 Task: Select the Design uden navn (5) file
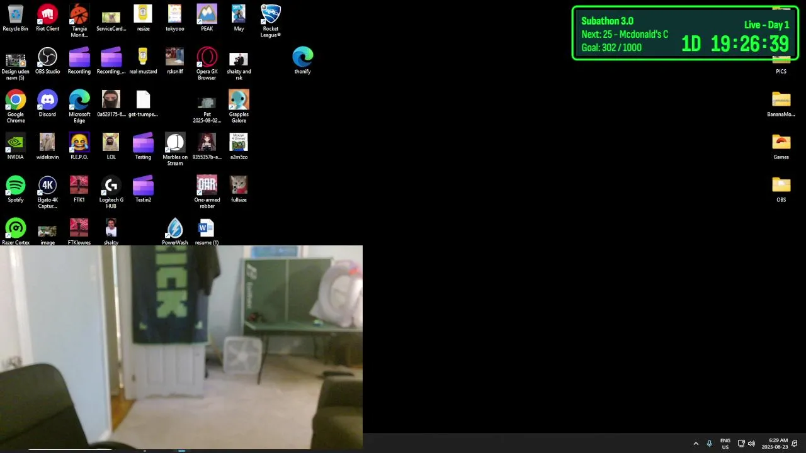[16, 64]
